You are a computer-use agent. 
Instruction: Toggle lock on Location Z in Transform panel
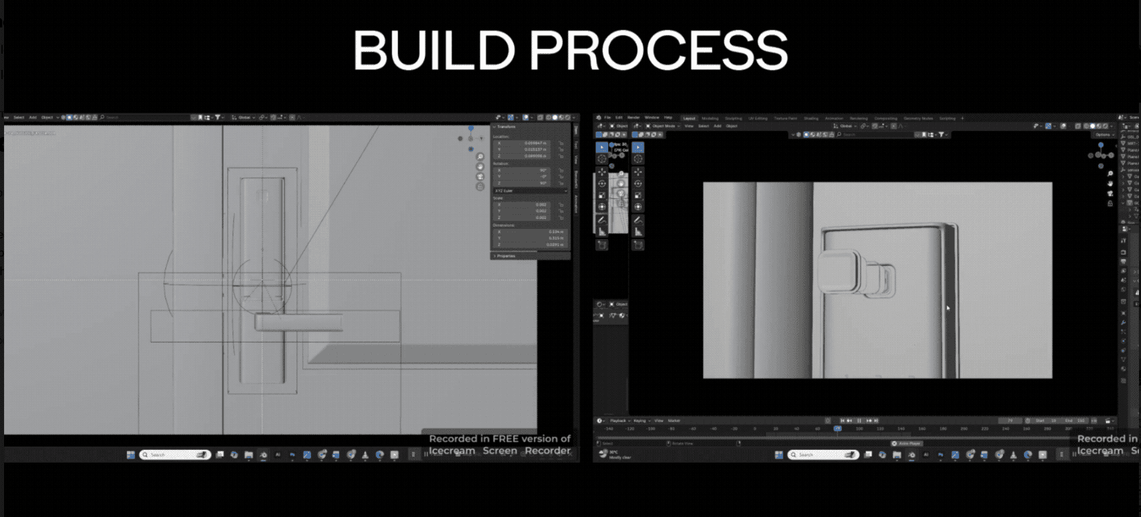pos(561,156)
